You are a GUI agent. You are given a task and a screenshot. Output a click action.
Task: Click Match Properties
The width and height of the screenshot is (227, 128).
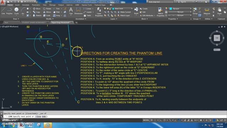click(160, 12)
